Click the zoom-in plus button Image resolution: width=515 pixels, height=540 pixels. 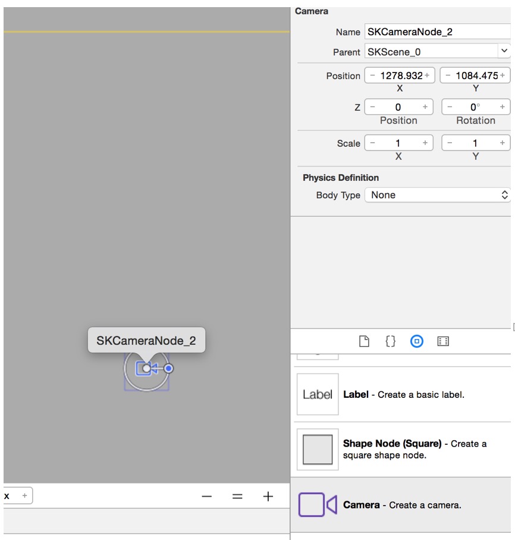pos(267,495)
